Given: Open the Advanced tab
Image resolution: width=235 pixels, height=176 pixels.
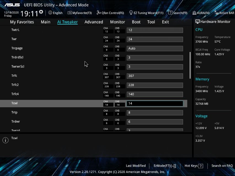Looking at the screenshot, I should coord(94,22).
